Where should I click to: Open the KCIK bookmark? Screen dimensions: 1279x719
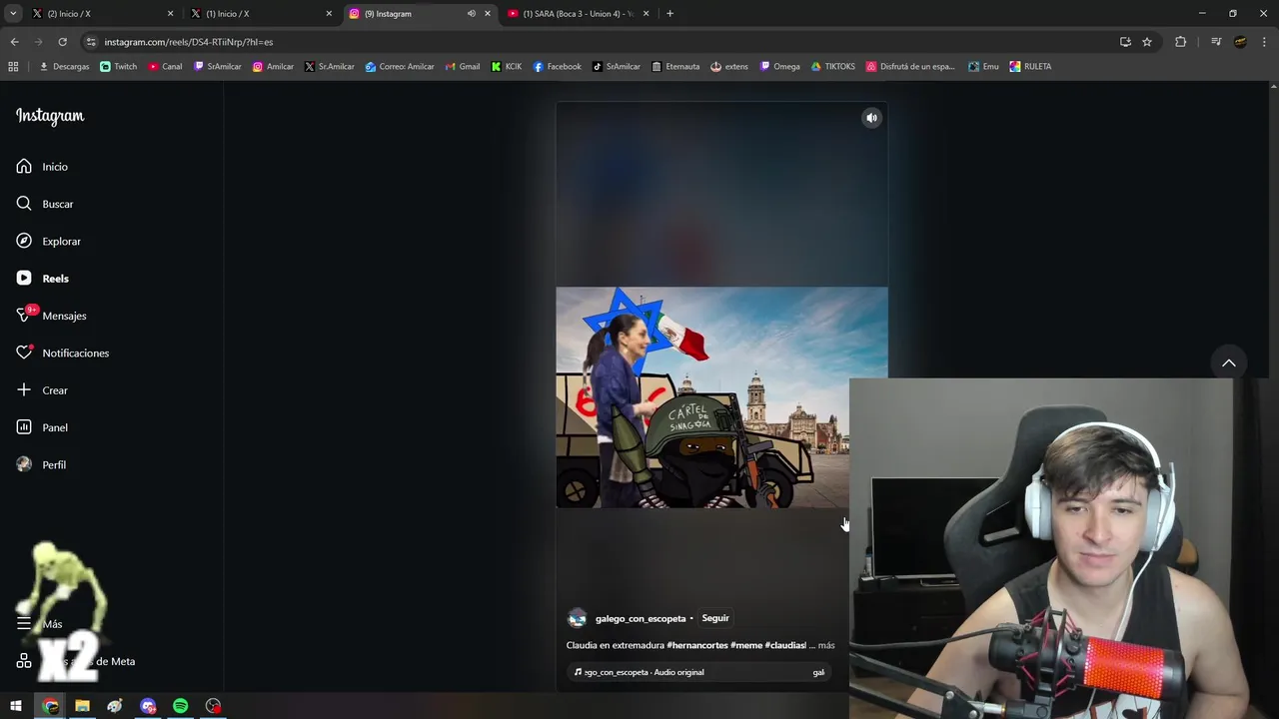pos(506,67)
